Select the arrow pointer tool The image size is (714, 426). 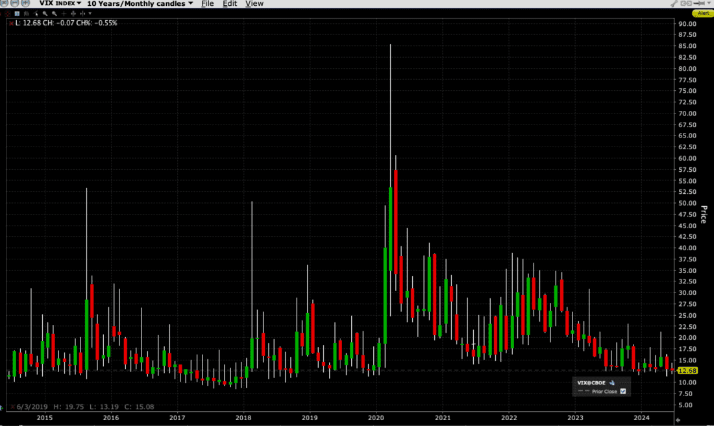[x=36, y=13]
